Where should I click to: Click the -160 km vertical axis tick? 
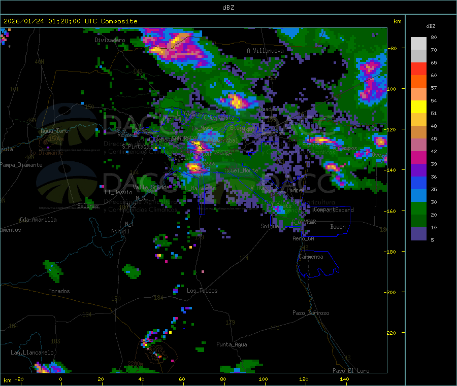[391, 211]
